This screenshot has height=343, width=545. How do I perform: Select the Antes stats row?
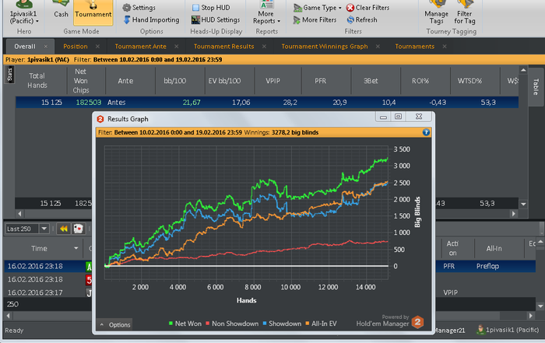coord(267,103)
